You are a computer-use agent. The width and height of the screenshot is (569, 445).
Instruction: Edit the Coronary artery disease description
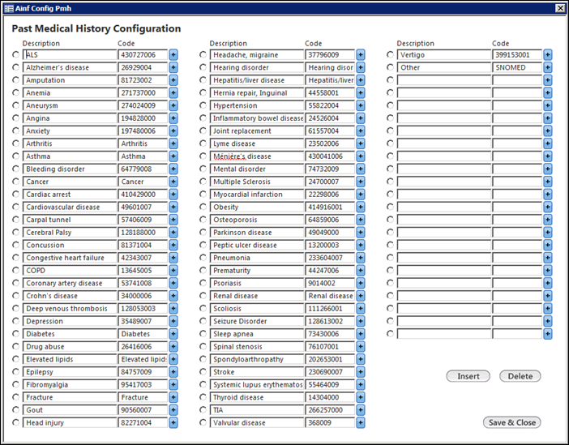(x=70, y=283)
